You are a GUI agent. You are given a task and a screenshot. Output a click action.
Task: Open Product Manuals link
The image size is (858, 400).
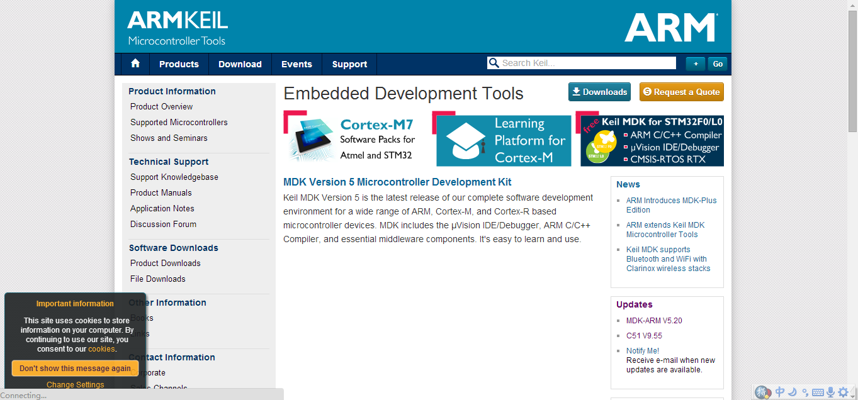point(161,193)
